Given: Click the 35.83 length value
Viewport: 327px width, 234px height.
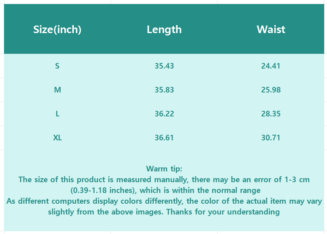Looking at the screenshot, I should tap(164, 90).
